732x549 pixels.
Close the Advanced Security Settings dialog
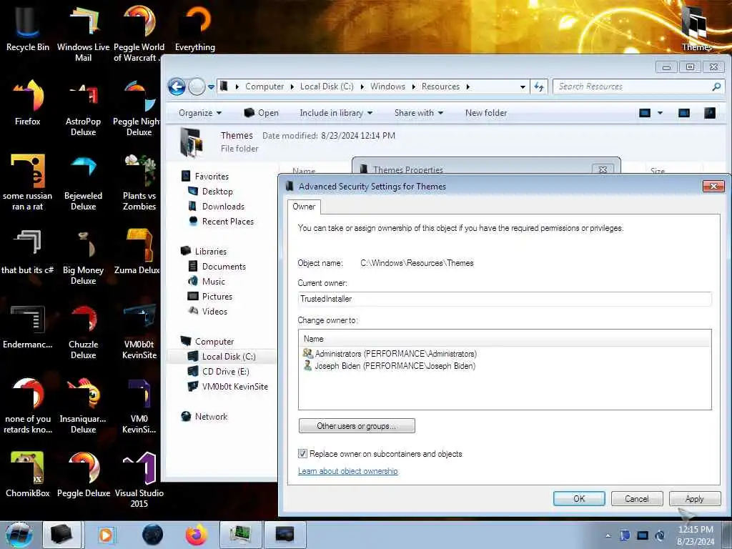[713, 187]
